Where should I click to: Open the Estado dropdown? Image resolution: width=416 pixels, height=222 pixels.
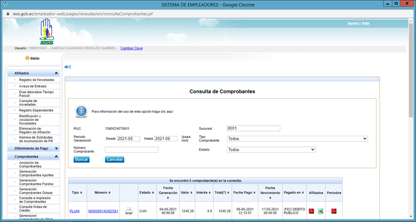point(271,149)
